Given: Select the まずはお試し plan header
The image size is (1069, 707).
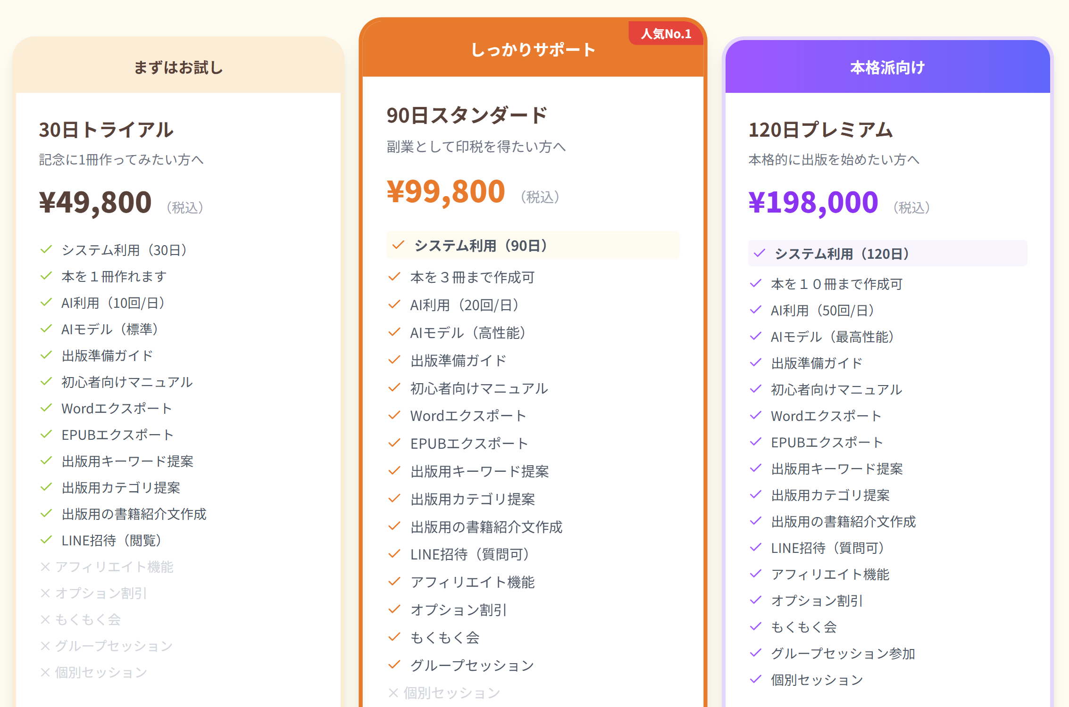Looking at the screenshot, I should tap(178, 67).
